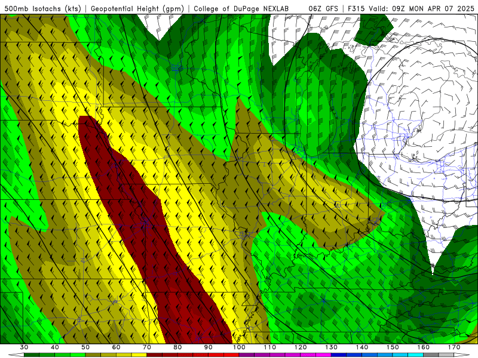Screen dimensions: 478x358
Task: Click the legend value 170
Action: (454, 347)
